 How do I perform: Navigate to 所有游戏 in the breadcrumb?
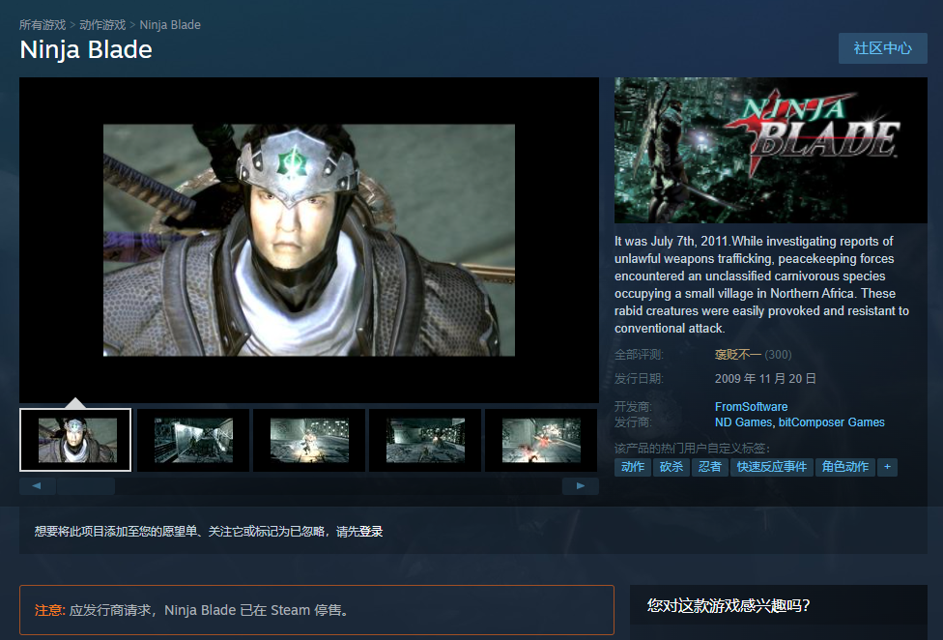click(43, 23)
